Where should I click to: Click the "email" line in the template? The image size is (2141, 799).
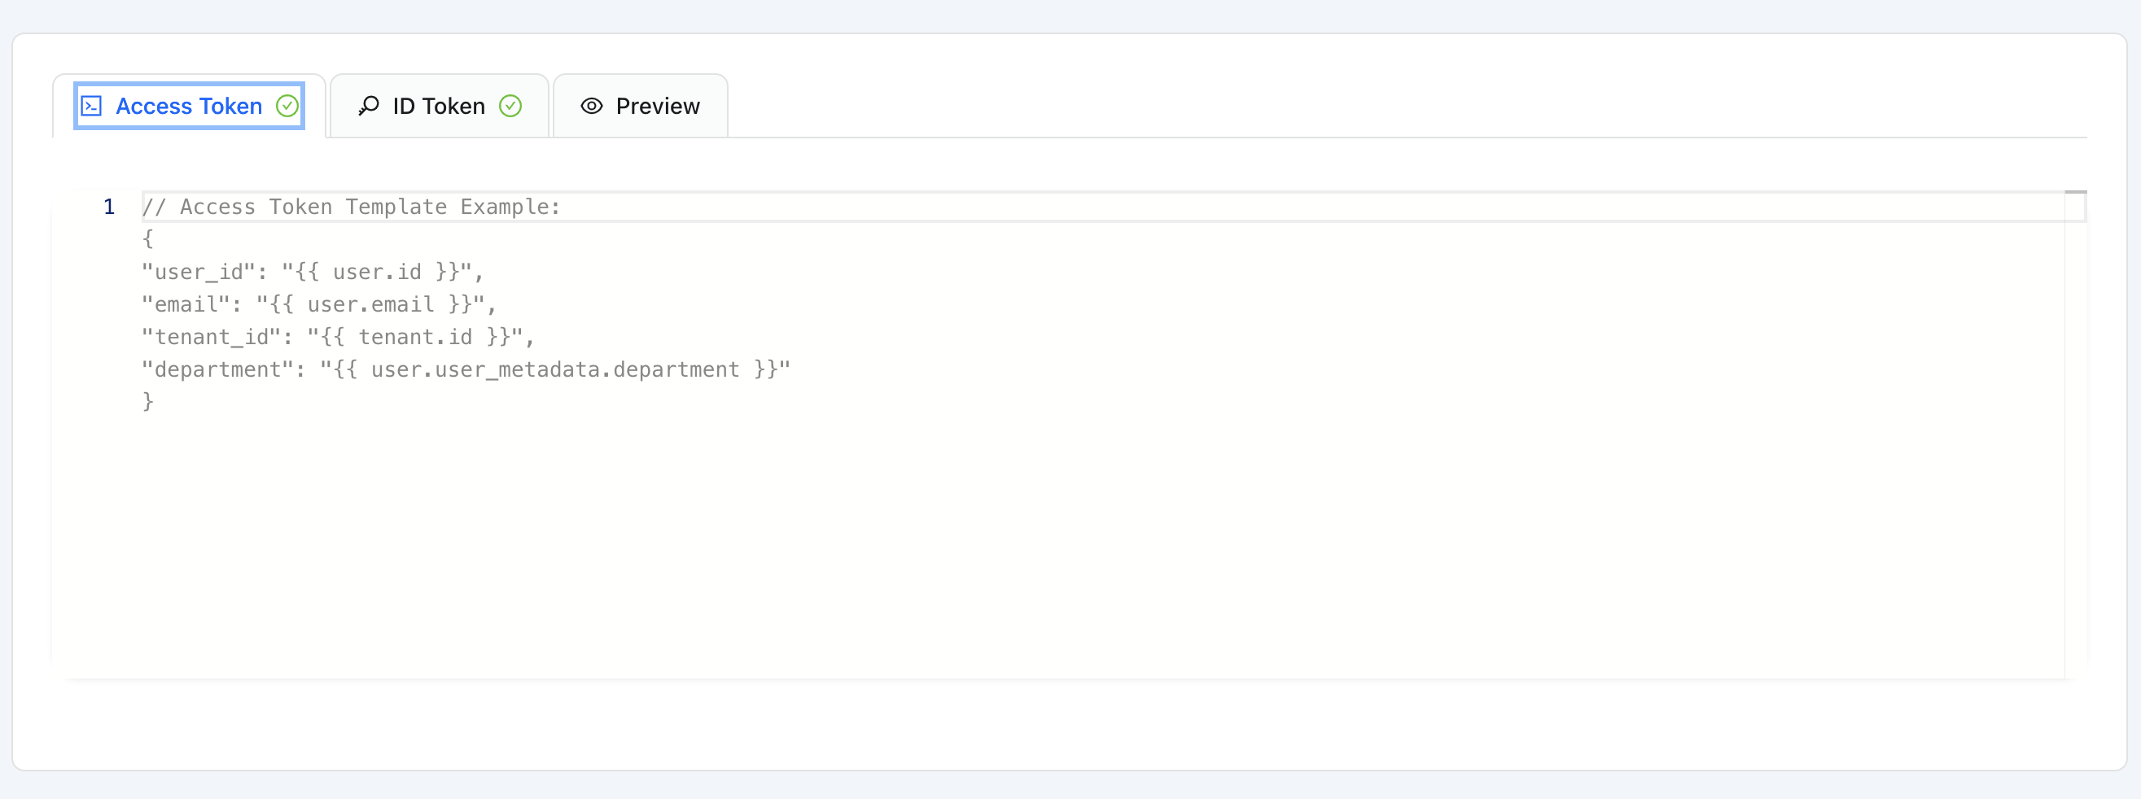click(x=319, y=305)
